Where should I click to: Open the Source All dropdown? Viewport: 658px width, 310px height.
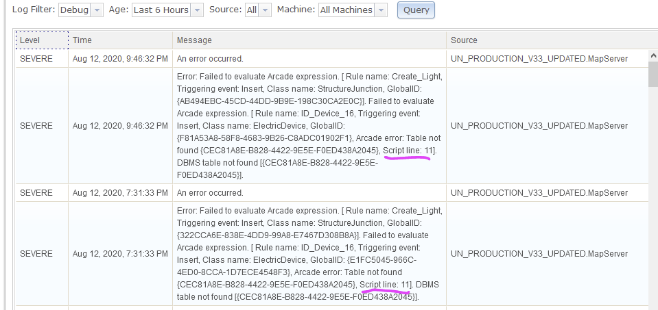(258, 10)
